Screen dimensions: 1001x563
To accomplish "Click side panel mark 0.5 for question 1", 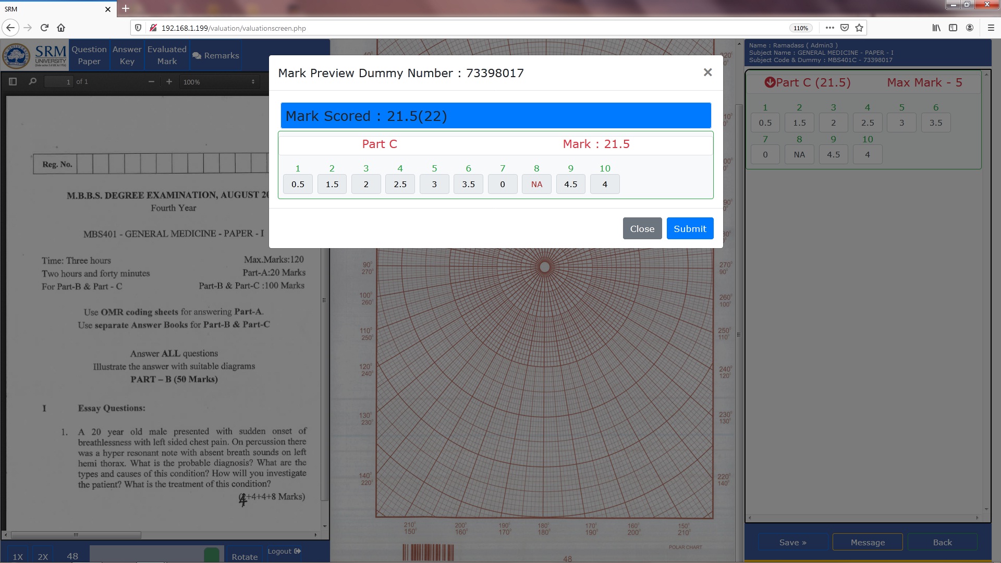I will pyautogui.click(x=765, y=123).
